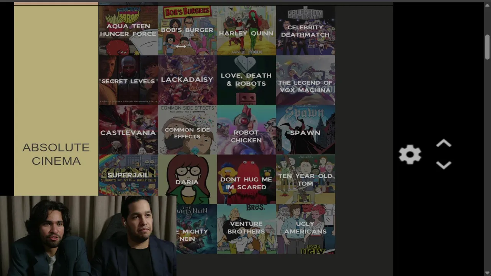Click the scrollbar down arrow

point(487,273)
